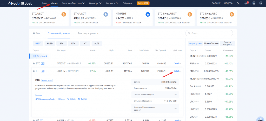Select Новые Токены tab
The width and height of the screenshot is (266, 121).
pyautogui.click(x=211, y=43)
